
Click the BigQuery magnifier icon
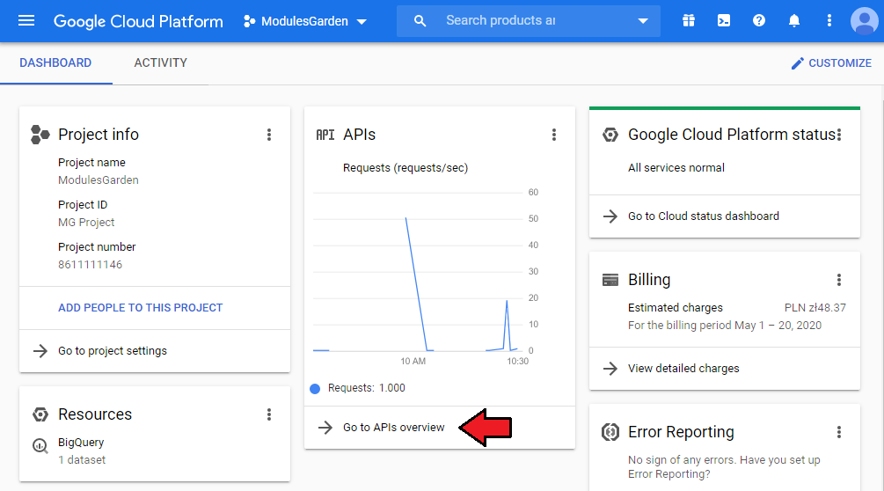tap(40, 446)
